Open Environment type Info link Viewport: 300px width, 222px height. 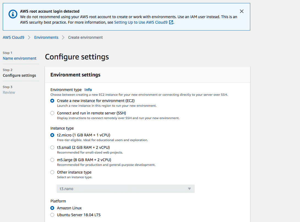[x=88, y=90]
